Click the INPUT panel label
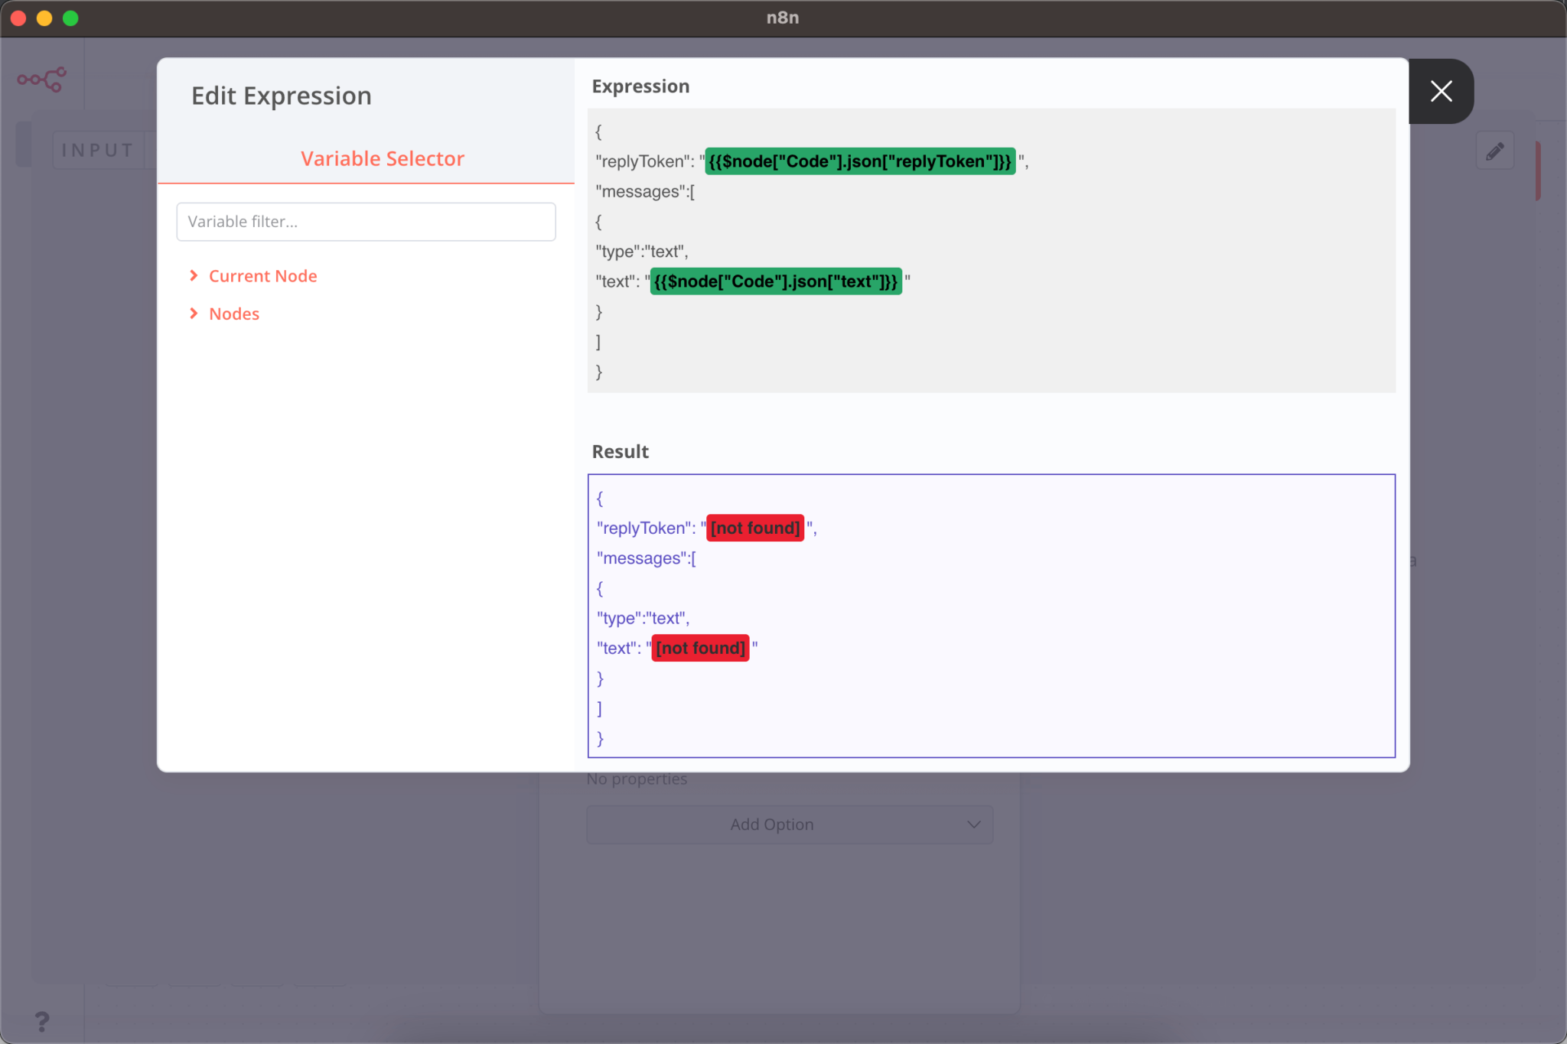 coord(98,150)
